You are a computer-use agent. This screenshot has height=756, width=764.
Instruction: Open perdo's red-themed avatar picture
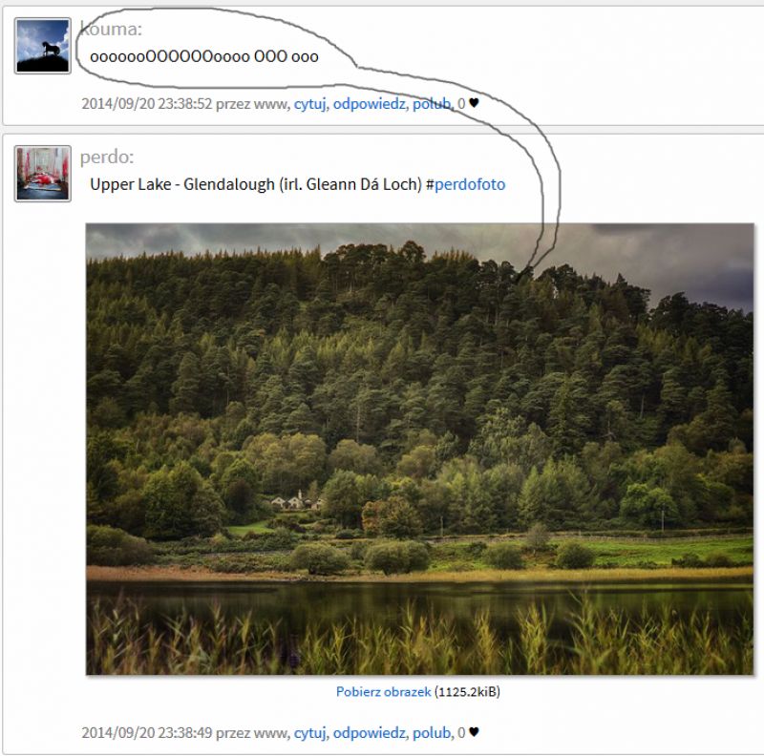43,174
